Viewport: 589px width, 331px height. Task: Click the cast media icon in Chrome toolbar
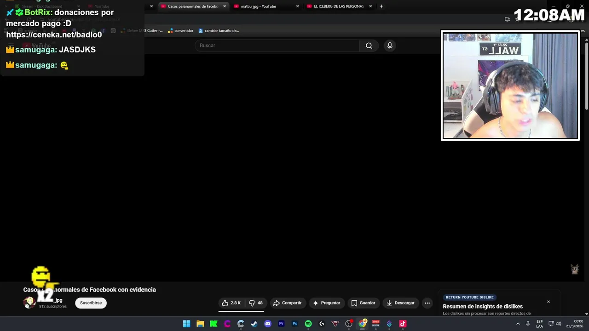pos(507,19)
